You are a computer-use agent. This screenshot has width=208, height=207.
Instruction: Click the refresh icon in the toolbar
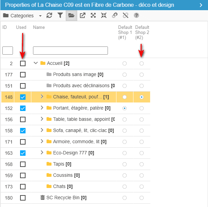point(49,16)
